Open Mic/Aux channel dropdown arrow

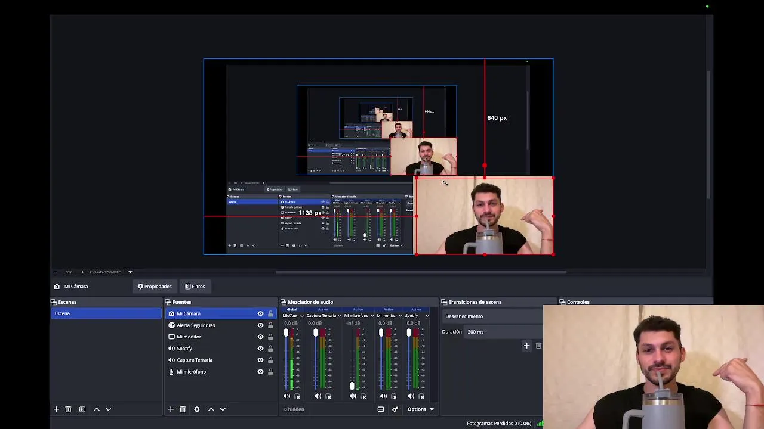click(x=301, y=316)
